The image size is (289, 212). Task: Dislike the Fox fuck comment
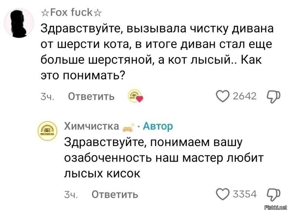pyautogui.click(x=272, y=97)
